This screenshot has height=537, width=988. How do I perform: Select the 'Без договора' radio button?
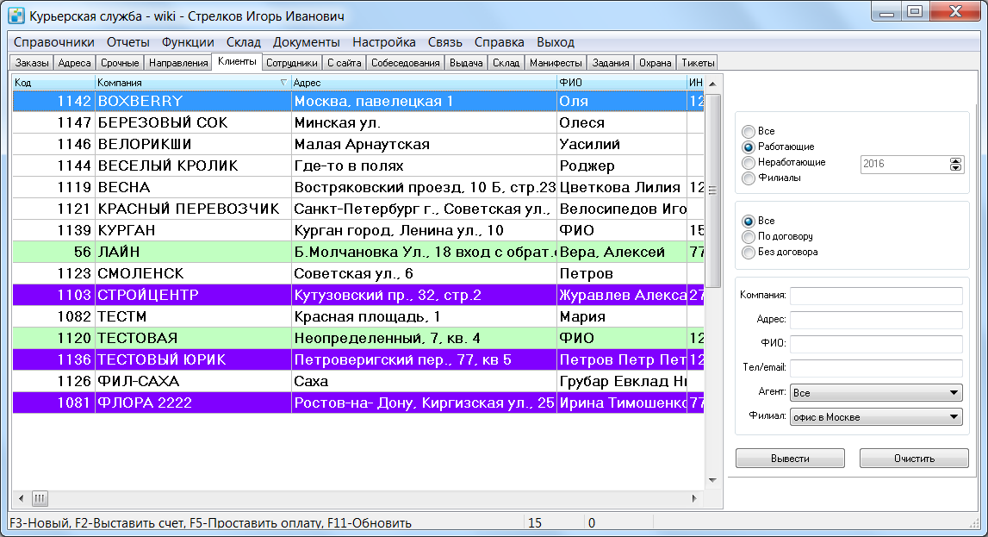pos(748,252)
